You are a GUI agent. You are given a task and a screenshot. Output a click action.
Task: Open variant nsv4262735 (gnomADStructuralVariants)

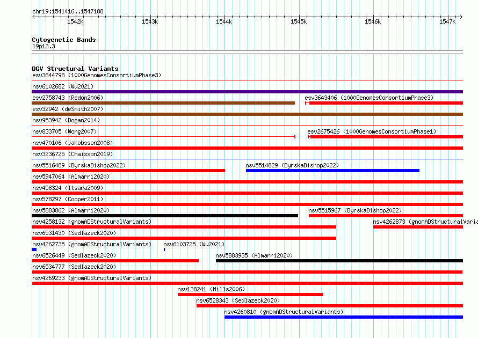coord(92,244)
